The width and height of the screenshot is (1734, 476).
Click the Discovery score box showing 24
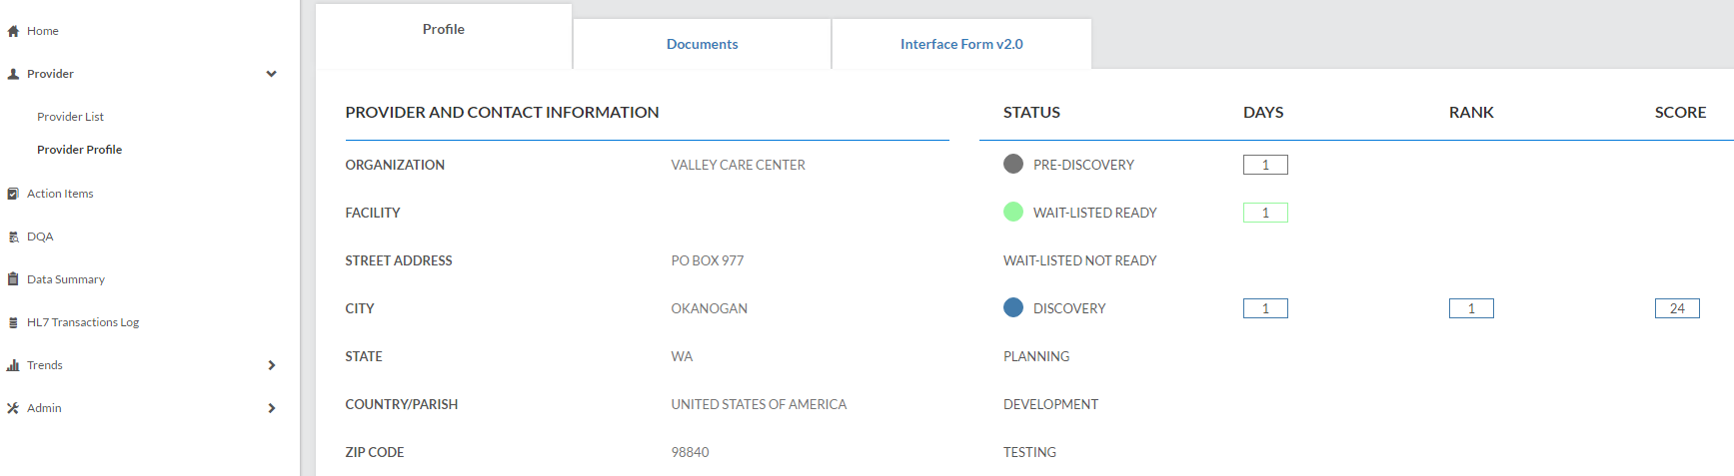[x=1676, y=308]
